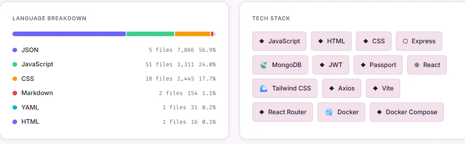Select the React Router chip
Viewport: 465px width, 144px height.
tap(283, 112)
